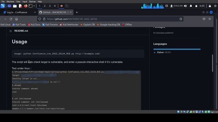Launch the file manager from the panel
The height and width of the screenshot is (122, 218).
[15, 6]
